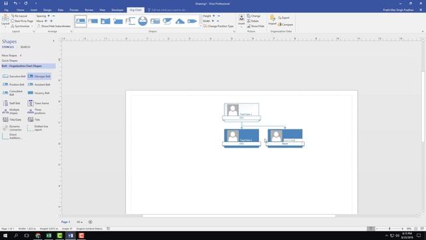Click the Undo arrow icon

(15, 3)
